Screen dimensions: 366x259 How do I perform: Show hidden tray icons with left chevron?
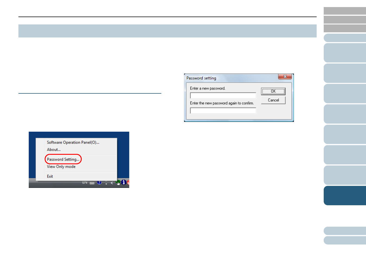coord(112,183)
